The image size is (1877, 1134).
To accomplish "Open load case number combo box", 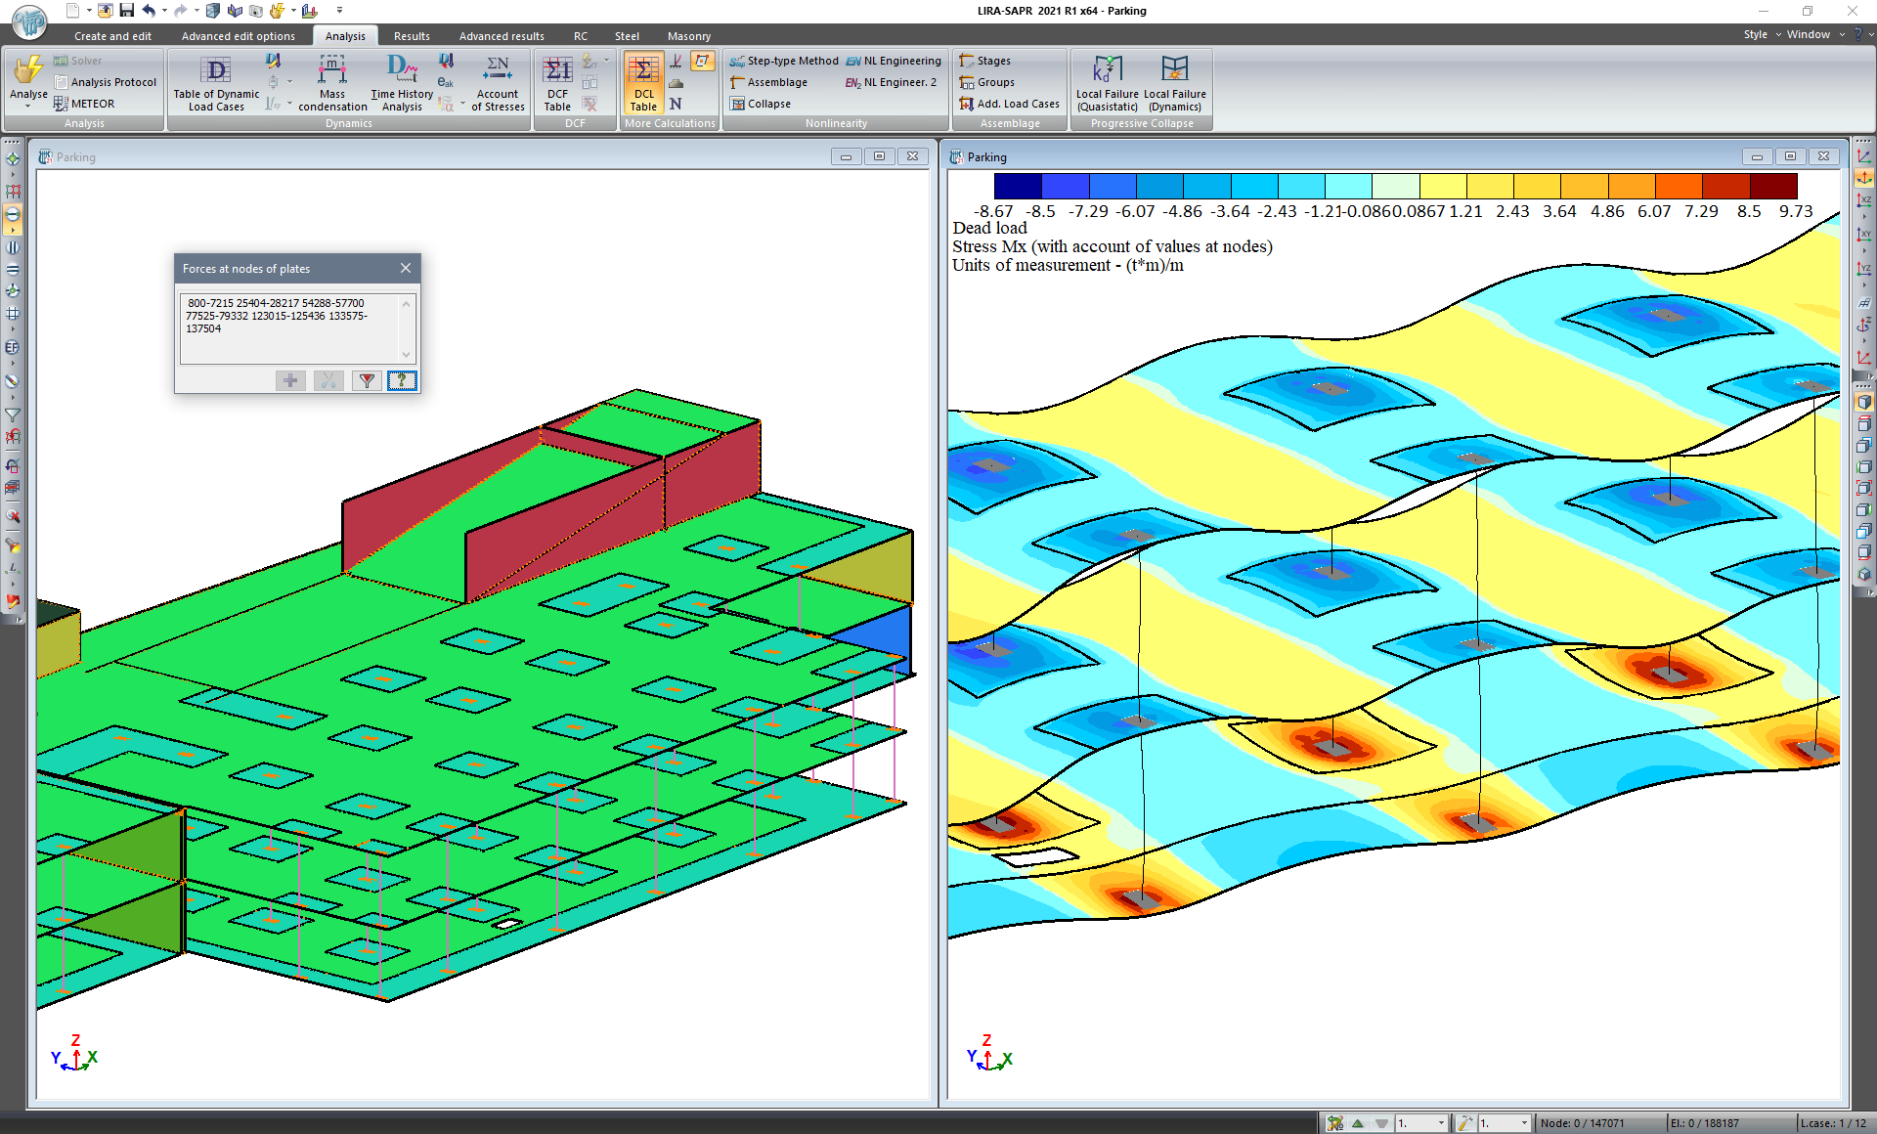I will 1421,1123.
